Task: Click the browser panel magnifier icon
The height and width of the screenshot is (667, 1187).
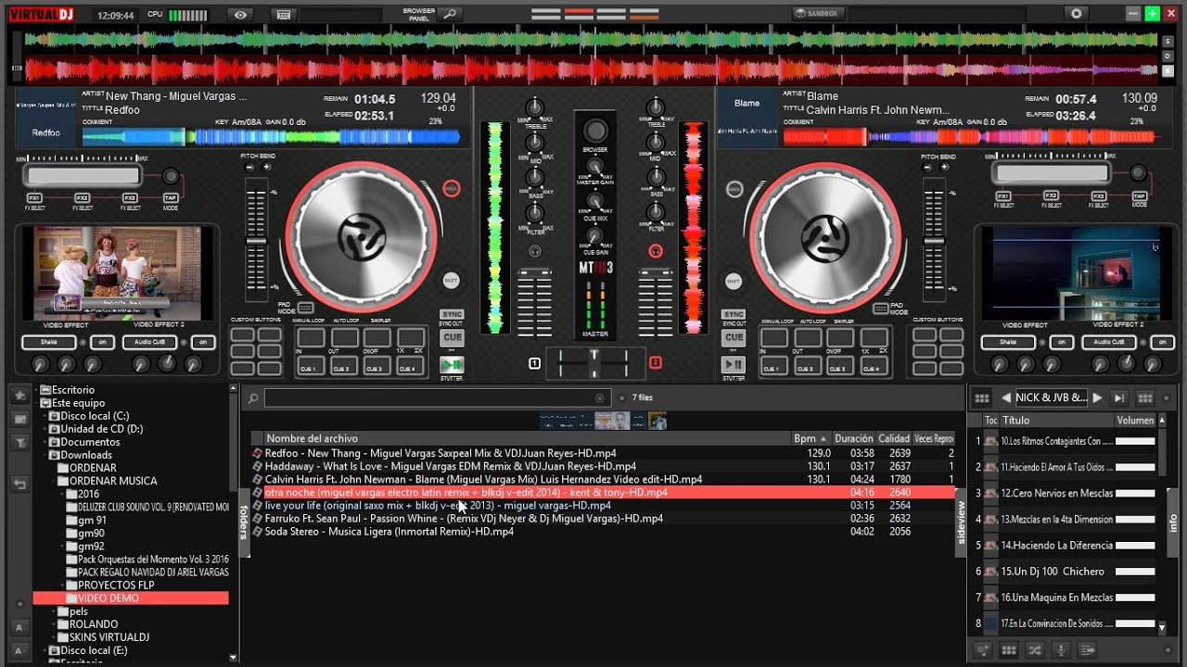Action: tap(450, 14)
